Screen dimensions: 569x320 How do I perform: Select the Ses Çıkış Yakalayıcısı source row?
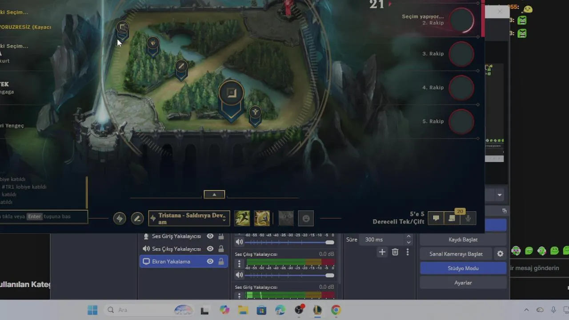184,249
